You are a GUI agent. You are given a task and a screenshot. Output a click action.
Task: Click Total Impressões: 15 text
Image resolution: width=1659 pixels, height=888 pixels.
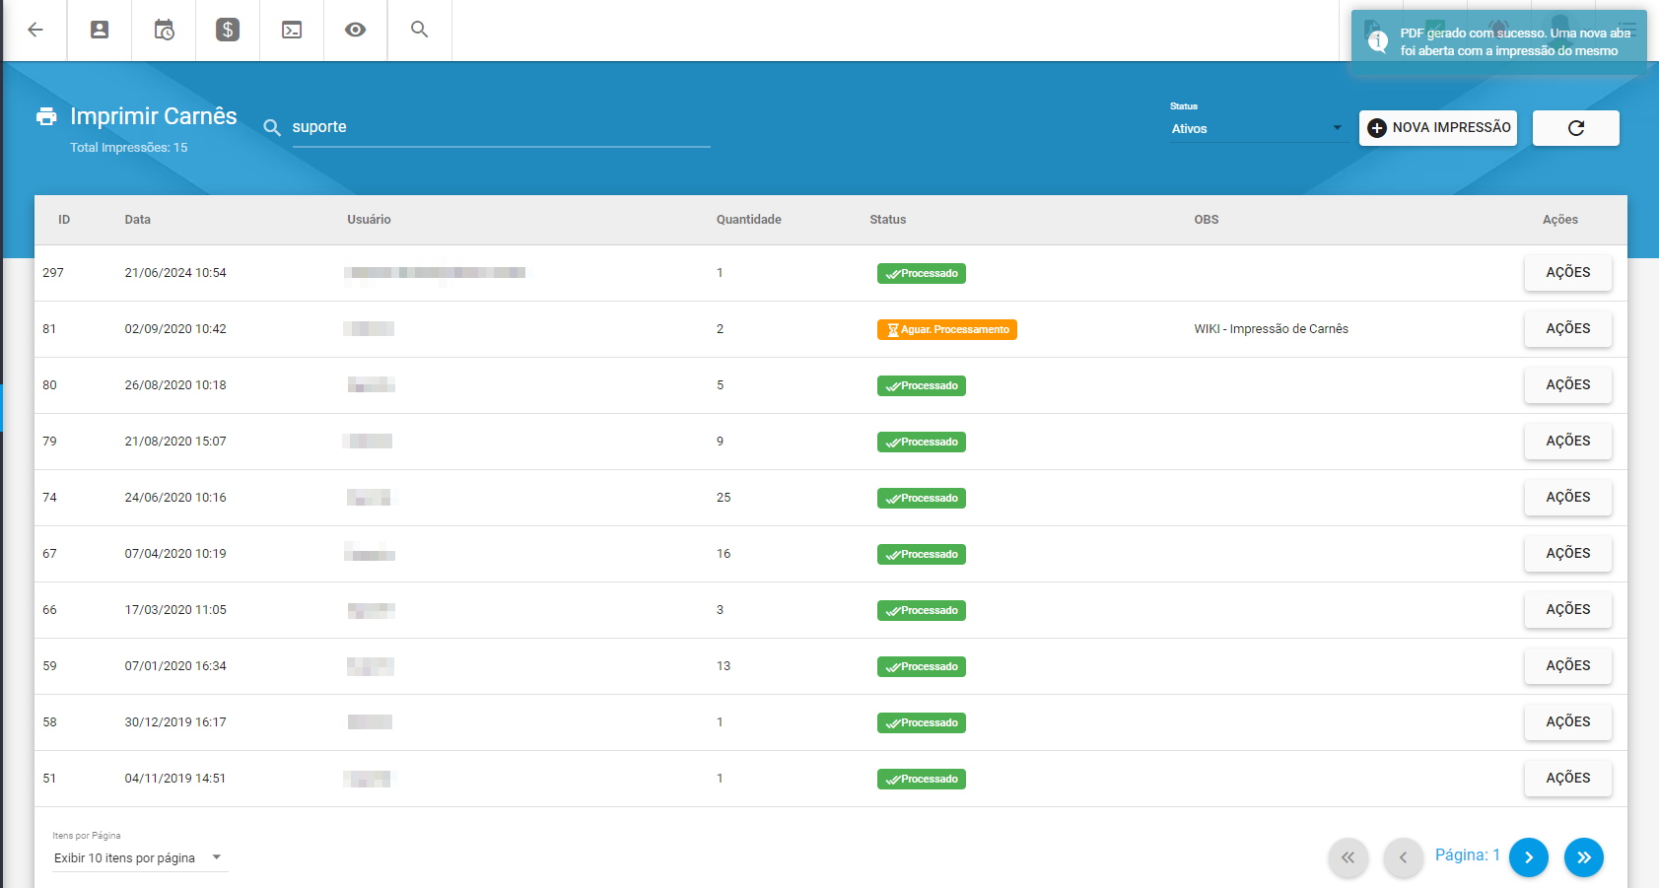(x=129, y=148)
